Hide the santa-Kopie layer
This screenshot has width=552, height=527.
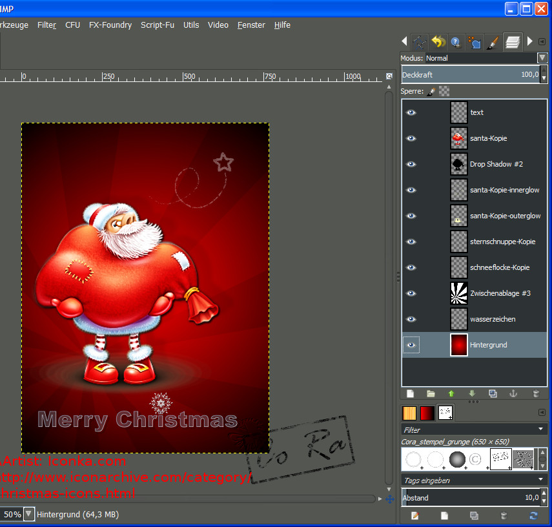411,138
